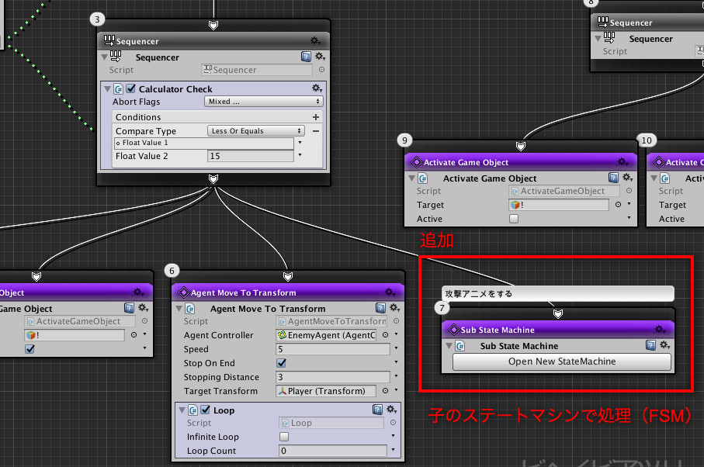
Task: Open settings gear on the Calculator Check action
Action: point(317,88)
